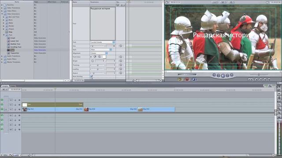282x158 pixels.
Task: Select the Slug generator
Action: pyautogui.click(x=11, y=32)
